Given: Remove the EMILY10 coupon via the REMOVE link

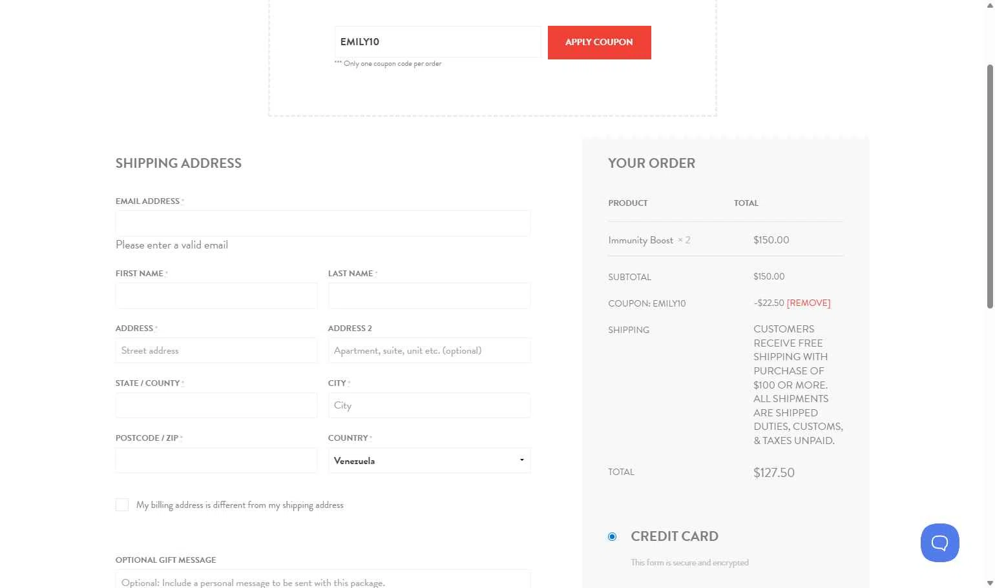Looking at the screenshot, I should pos(808,303).
